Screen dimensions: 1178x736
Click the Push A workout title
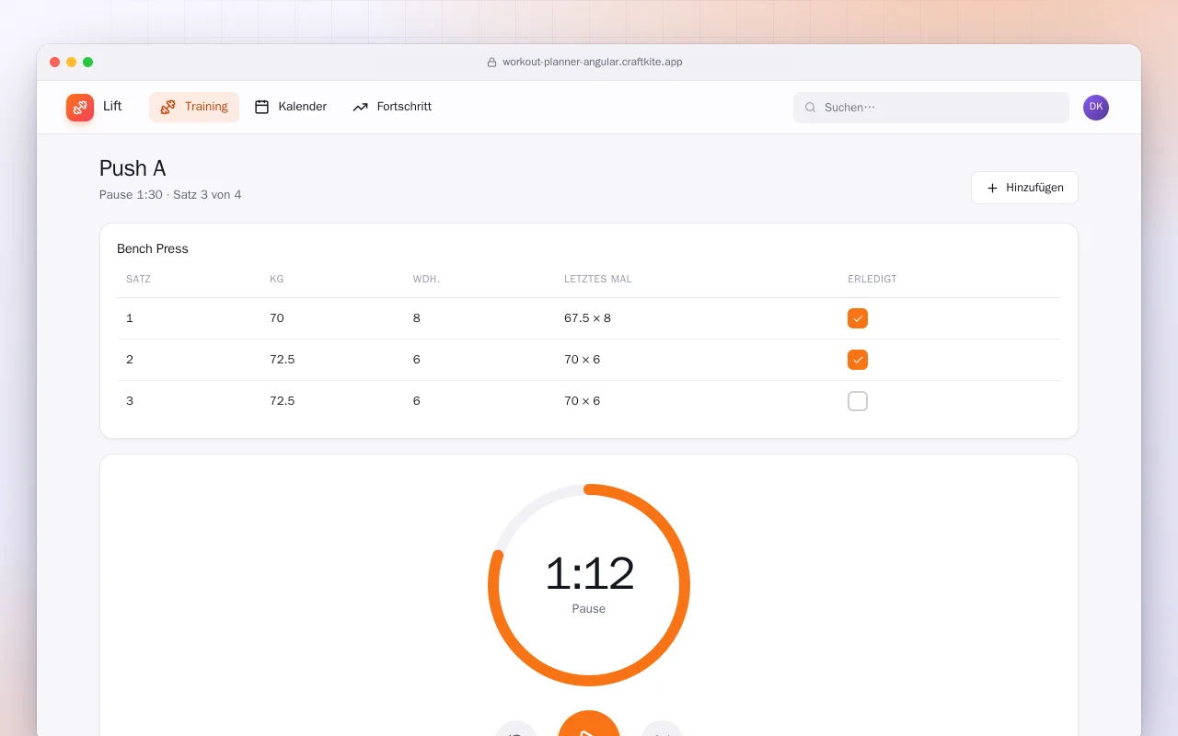(x=133, y=168)
